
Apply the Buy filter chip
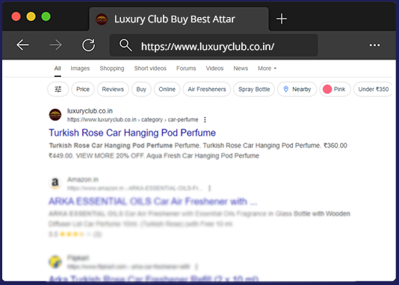click(x=141, y=90)
